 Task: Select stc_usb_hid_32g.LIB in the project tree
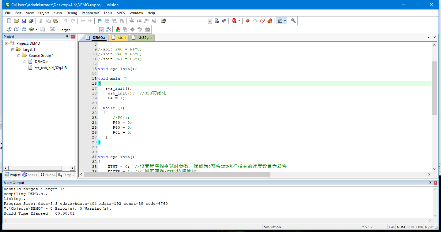click(x=51, y=68)
